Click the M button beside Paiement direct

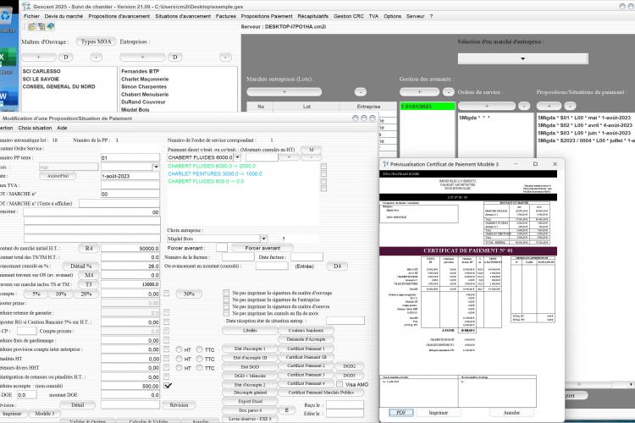[311, 150]
